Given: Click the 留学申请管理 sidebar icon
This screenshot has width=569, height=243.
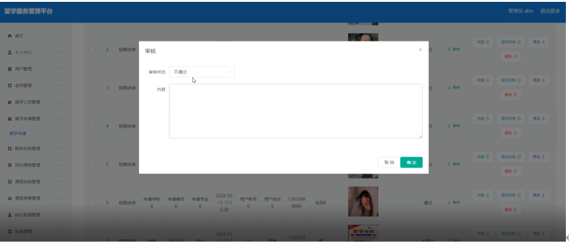Looking at the screenshot, I should pos(10,119).
